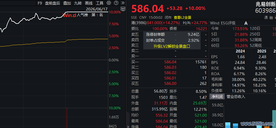Image resolution: width=276 pixels, height=128 pixels.
Task: Click the 查看L2全景 link
Action: [x=183, y=18]
